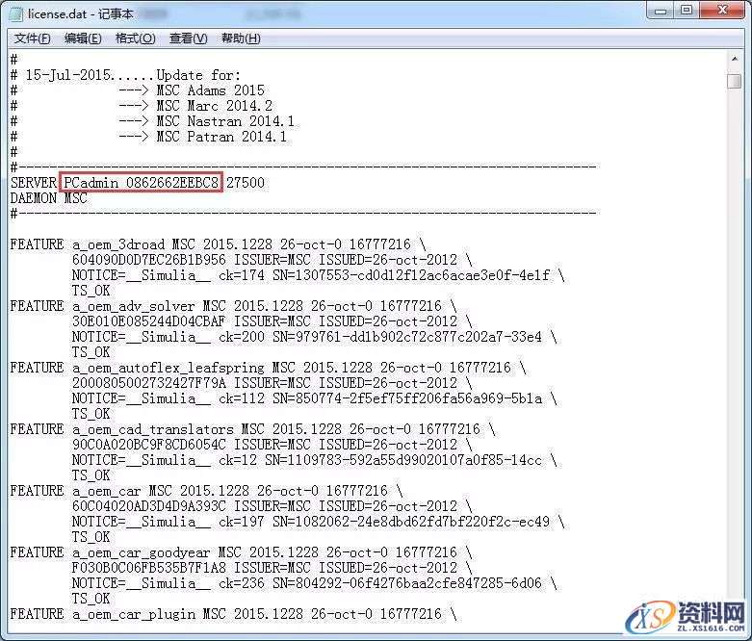Click the word 'SERVER'
This screenshot has height=641, width=752.
(x=34, y=183)
